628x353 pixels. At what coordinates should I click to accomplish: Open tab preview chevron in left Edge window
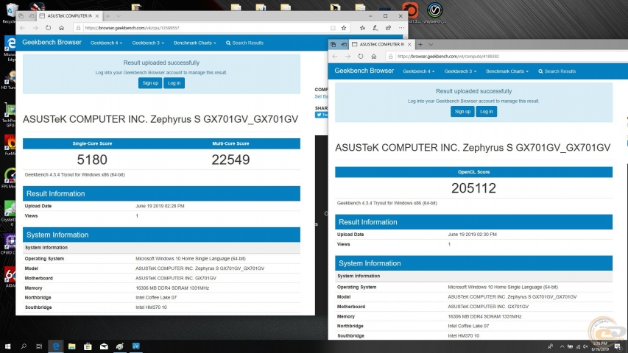[x=118, y=16]
